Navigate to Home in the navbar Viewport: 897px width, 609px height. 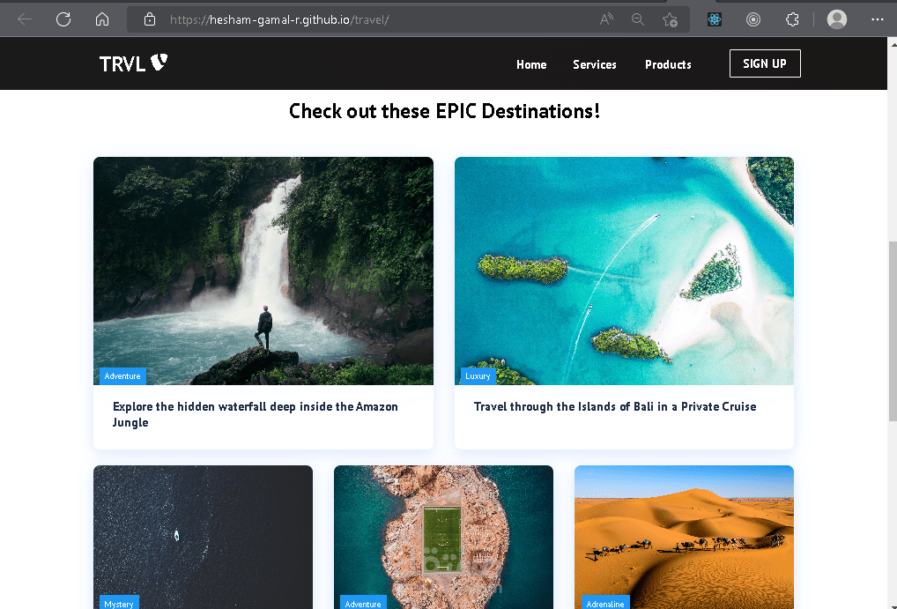531,64
